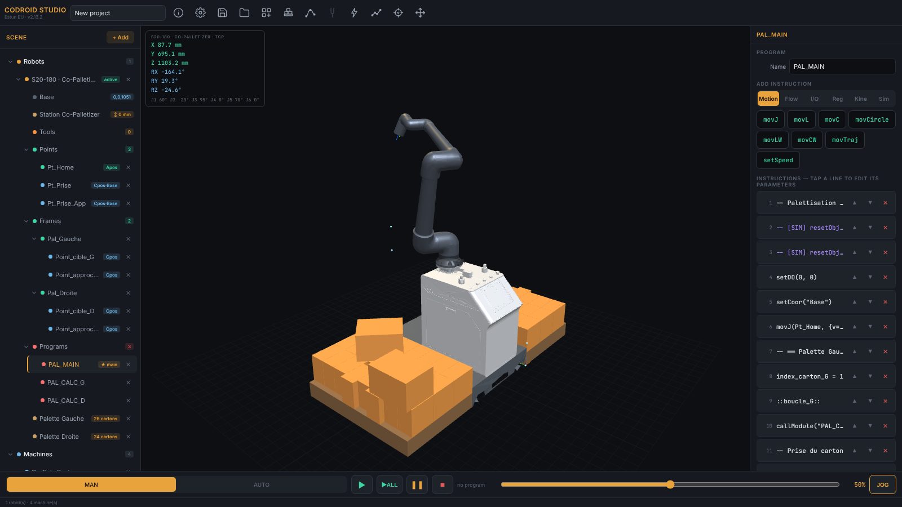Click the curve trajectory icon
The width and height of the screenshot is (902, 507).
[x=310, y=13]
